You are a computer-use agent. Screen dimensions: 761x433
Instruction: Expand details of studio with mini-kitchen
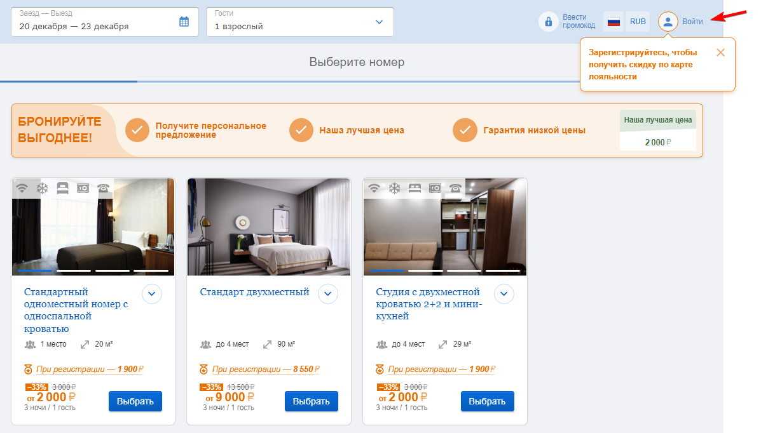504,294
